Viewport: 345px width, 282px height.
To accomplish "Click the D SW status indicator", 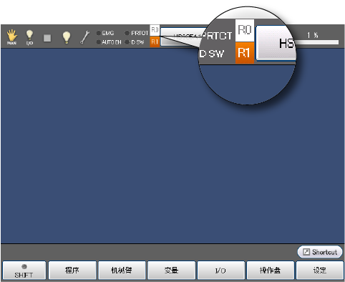I will point(135,42).
